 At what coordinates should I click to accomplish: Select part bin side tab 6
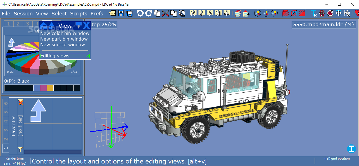6,103
